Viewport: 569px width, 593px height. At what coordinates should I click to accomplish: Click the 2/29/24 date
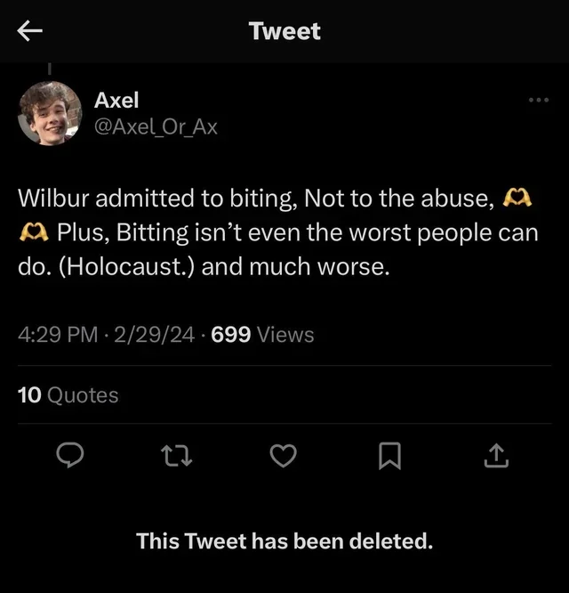[x=155, y=335]
